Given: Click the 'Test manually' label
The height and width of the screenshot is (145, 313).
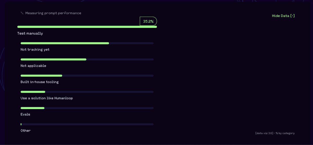Looking at the screenshot, I should [30, 33].
